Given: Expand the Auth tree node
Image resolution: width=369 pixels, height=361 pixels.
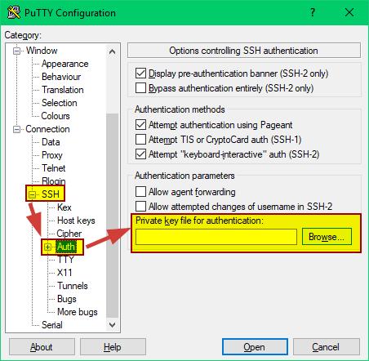Looking at the screenshot, I should point(47,247).
